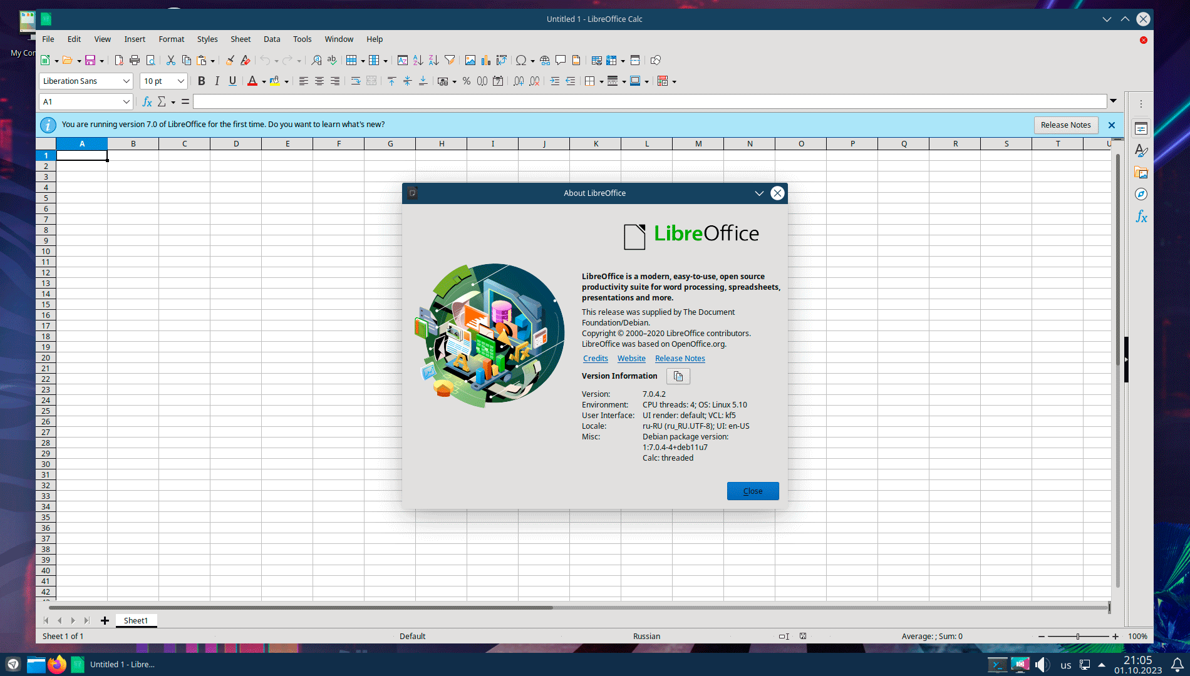Viewport: 1190px width, 676px height.
Task: Click the formula input line
Action: pos(649,101)
